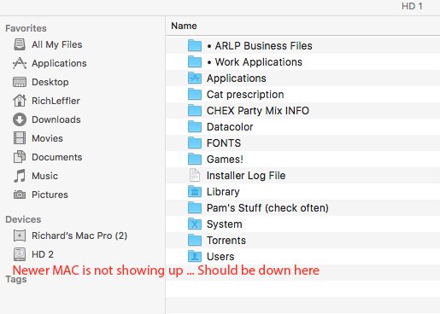
Task: Open the RichLeffler home folder label
Action: point(56,101)
